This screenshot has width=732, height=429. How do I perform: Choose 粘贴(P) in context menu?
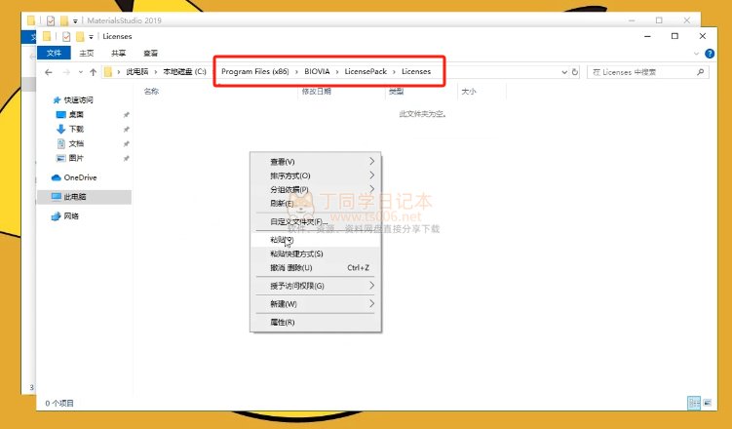pos(316,240)
